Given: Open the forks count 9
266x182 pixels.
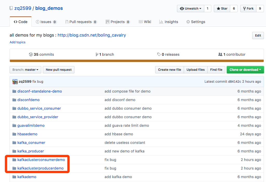Looking at the screenshot, I should 260,9.
